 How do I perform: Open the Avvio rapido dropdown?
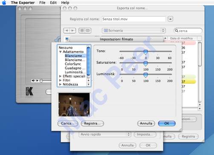[x=104, y=134]
